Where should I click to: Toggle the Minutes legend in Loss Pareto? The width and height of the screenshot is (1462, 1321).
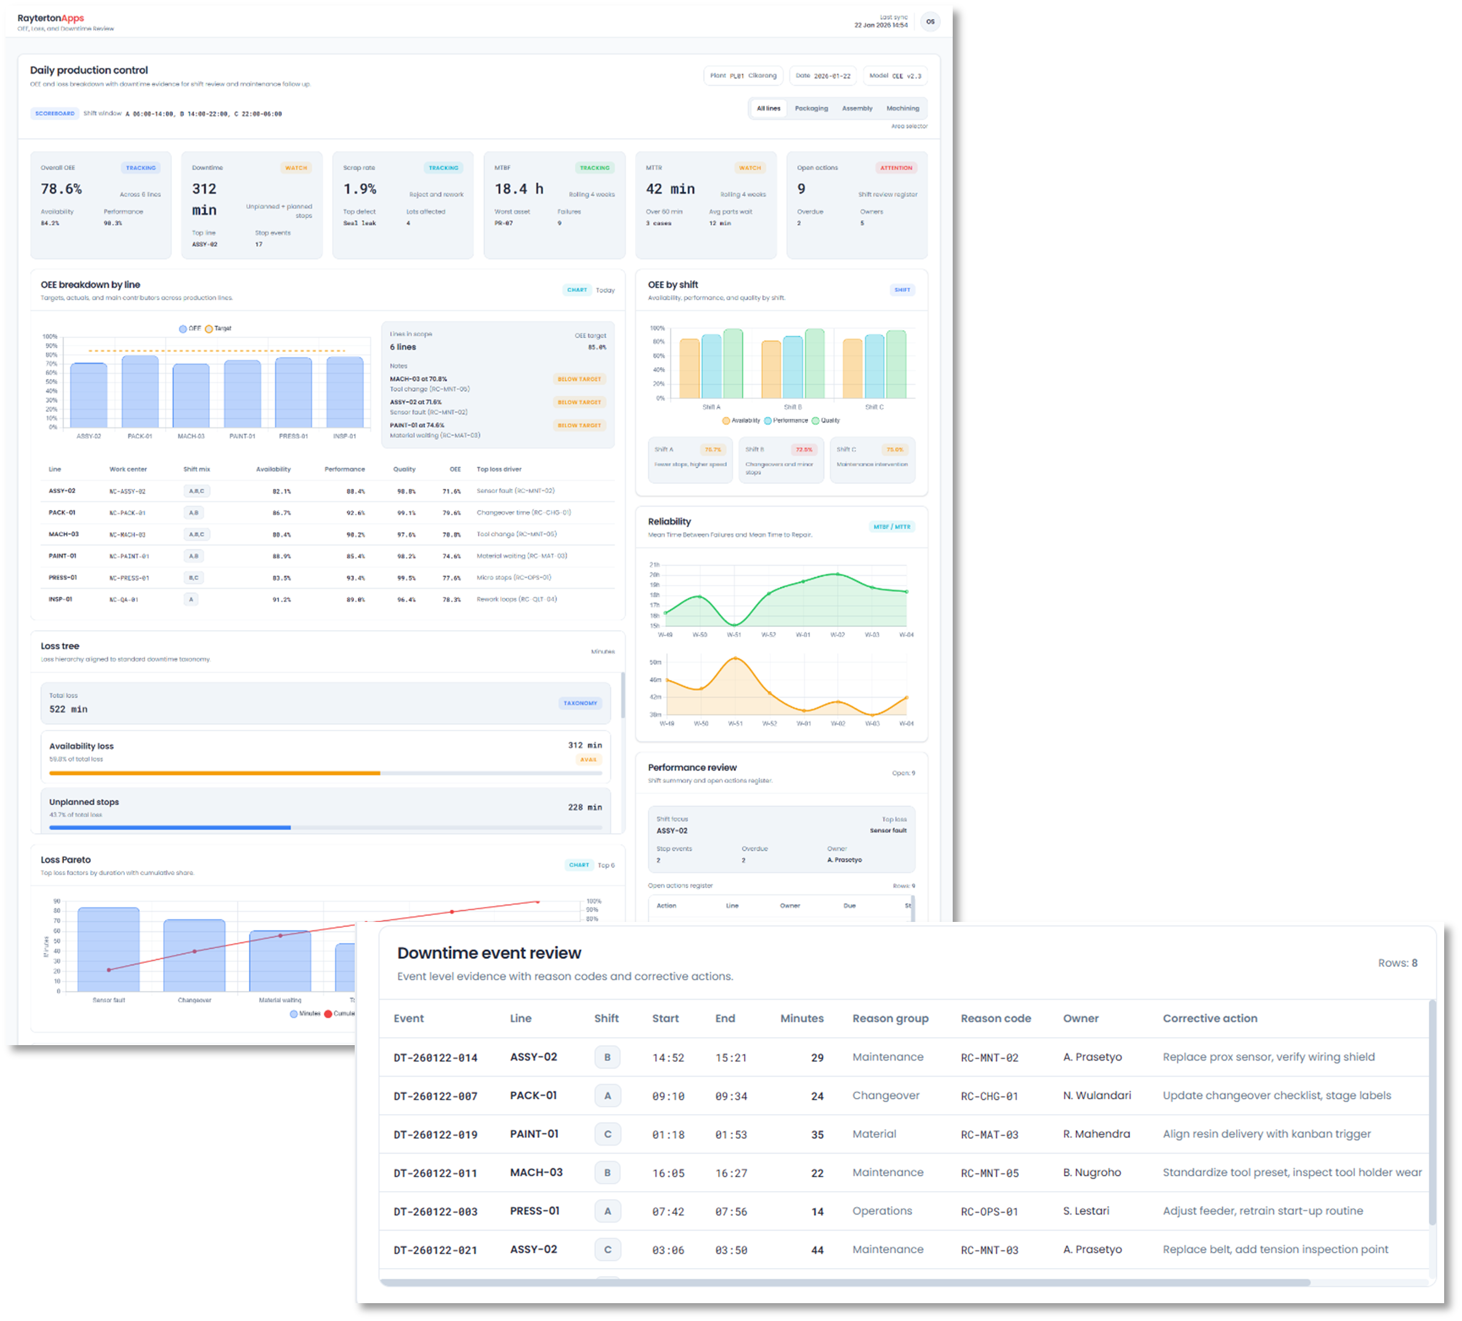305,1013
